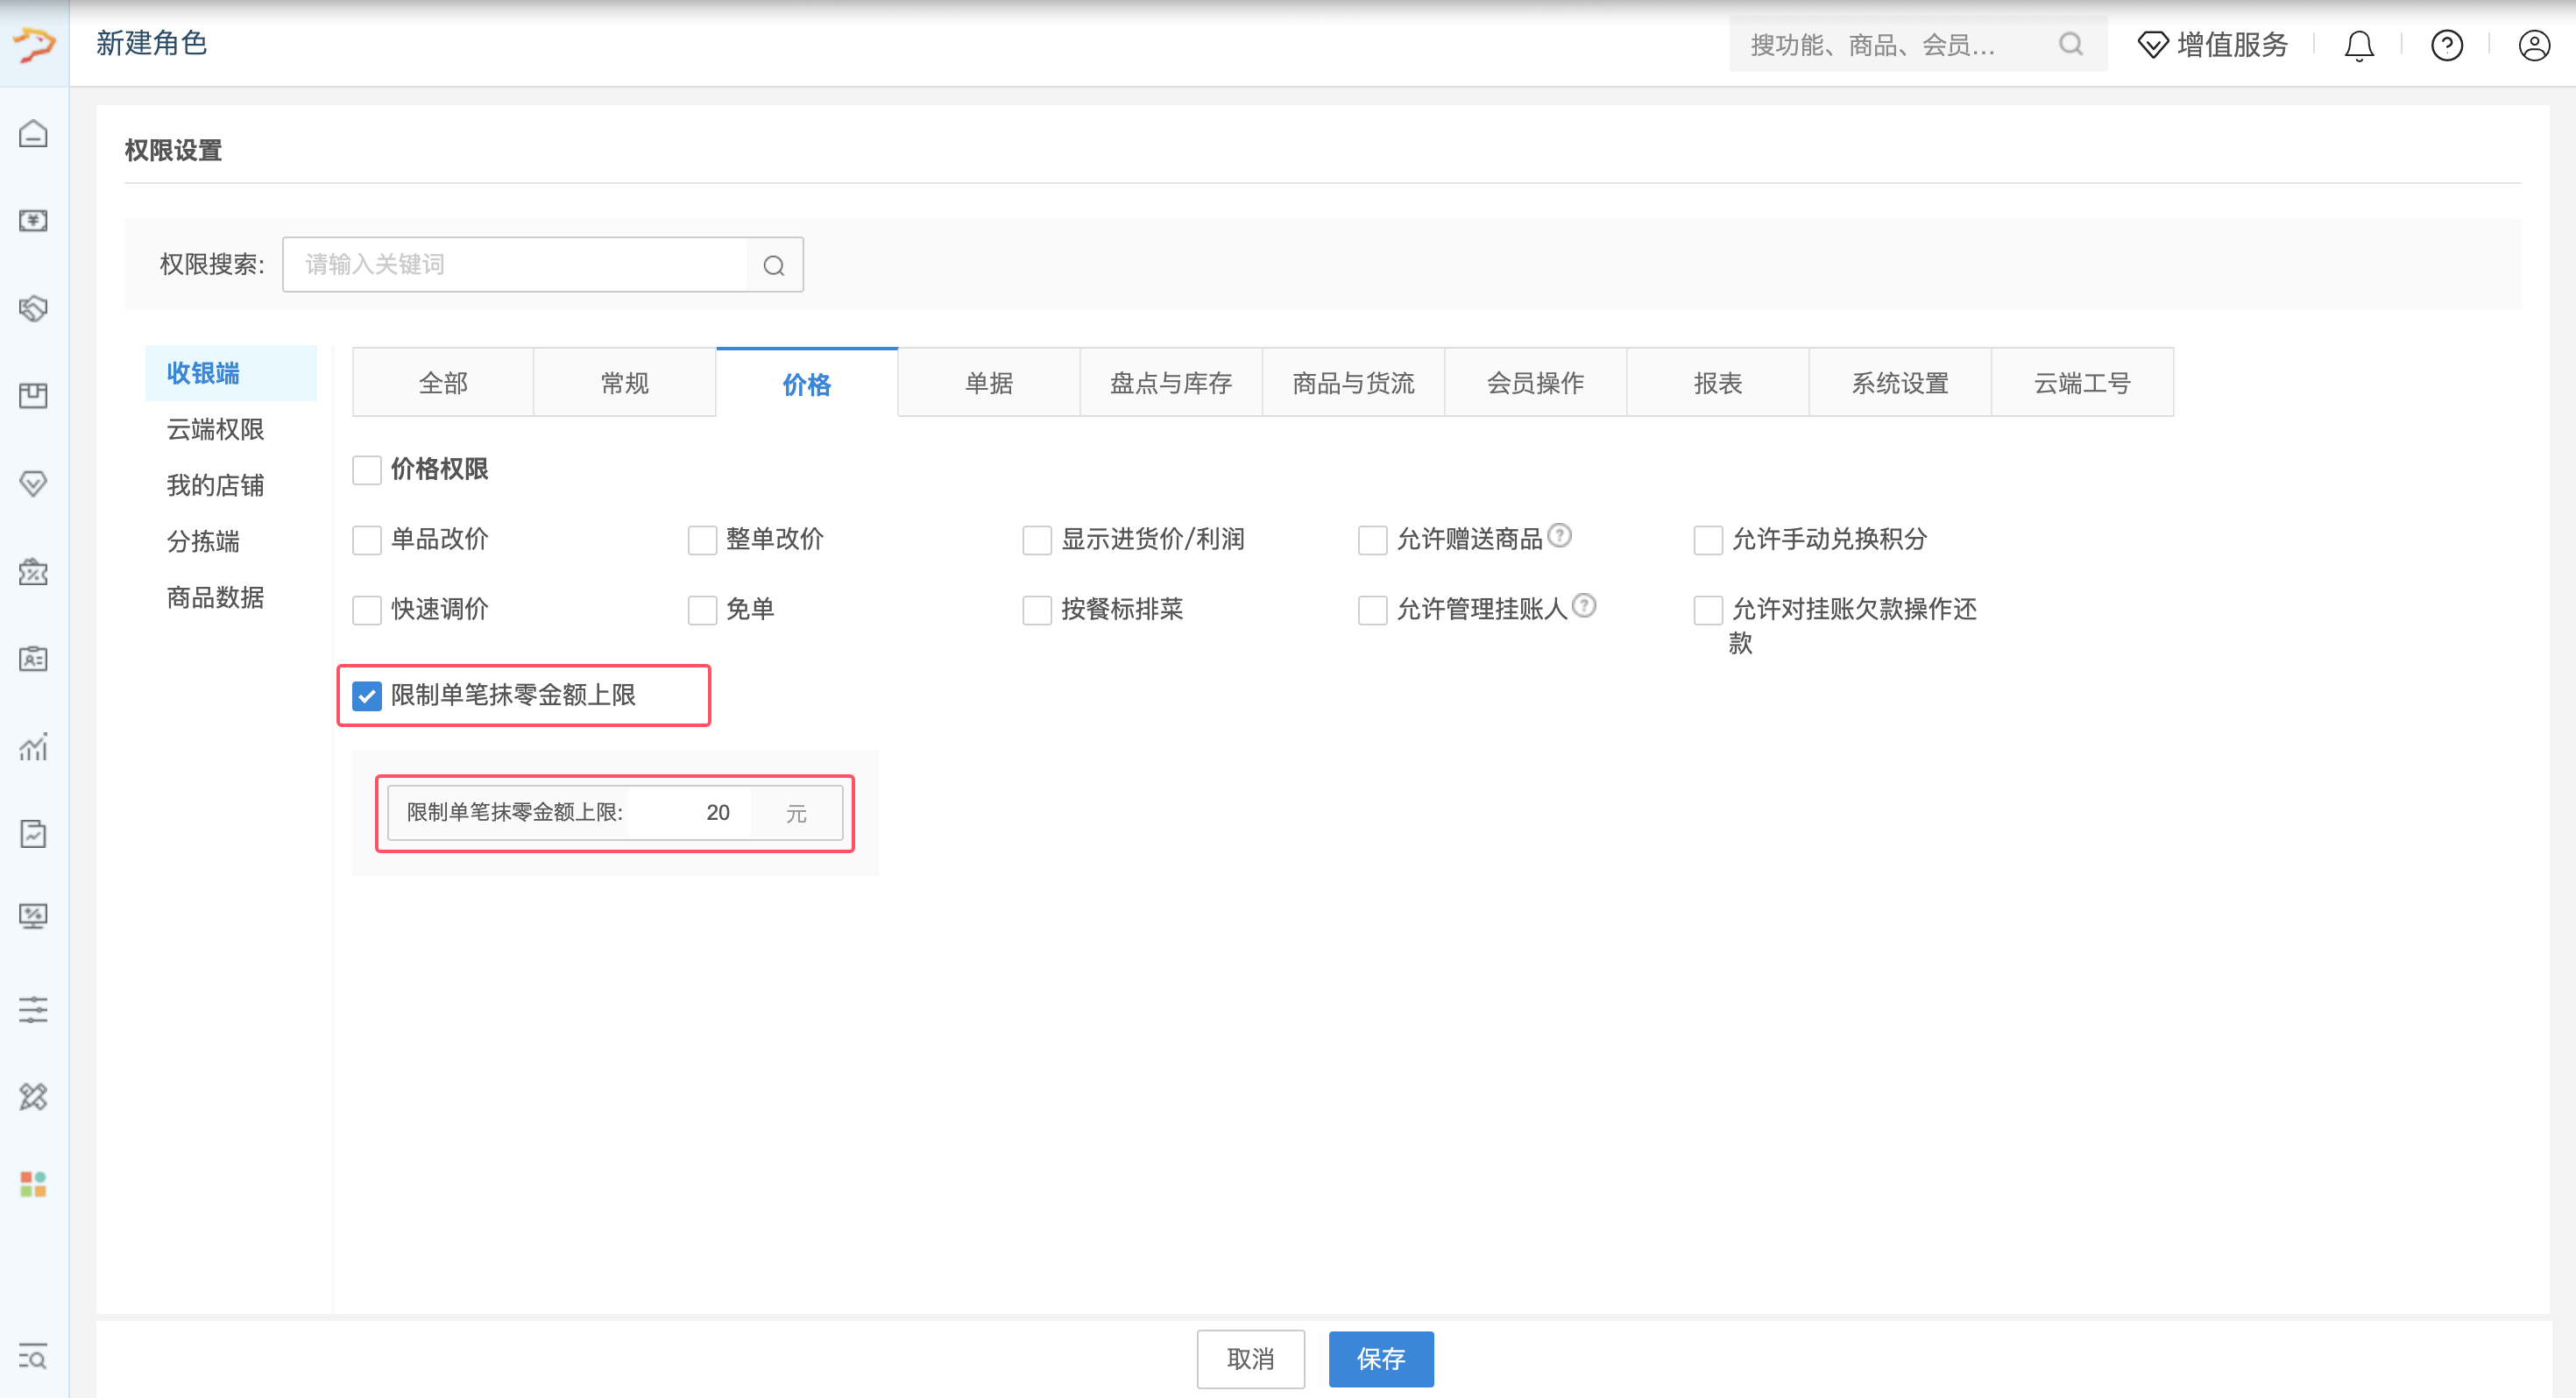Image resolution: width=2576 pixels, height=1398 pixels.
Task: Select the 系统设置 tab
Action: [x=1900, y=382]
